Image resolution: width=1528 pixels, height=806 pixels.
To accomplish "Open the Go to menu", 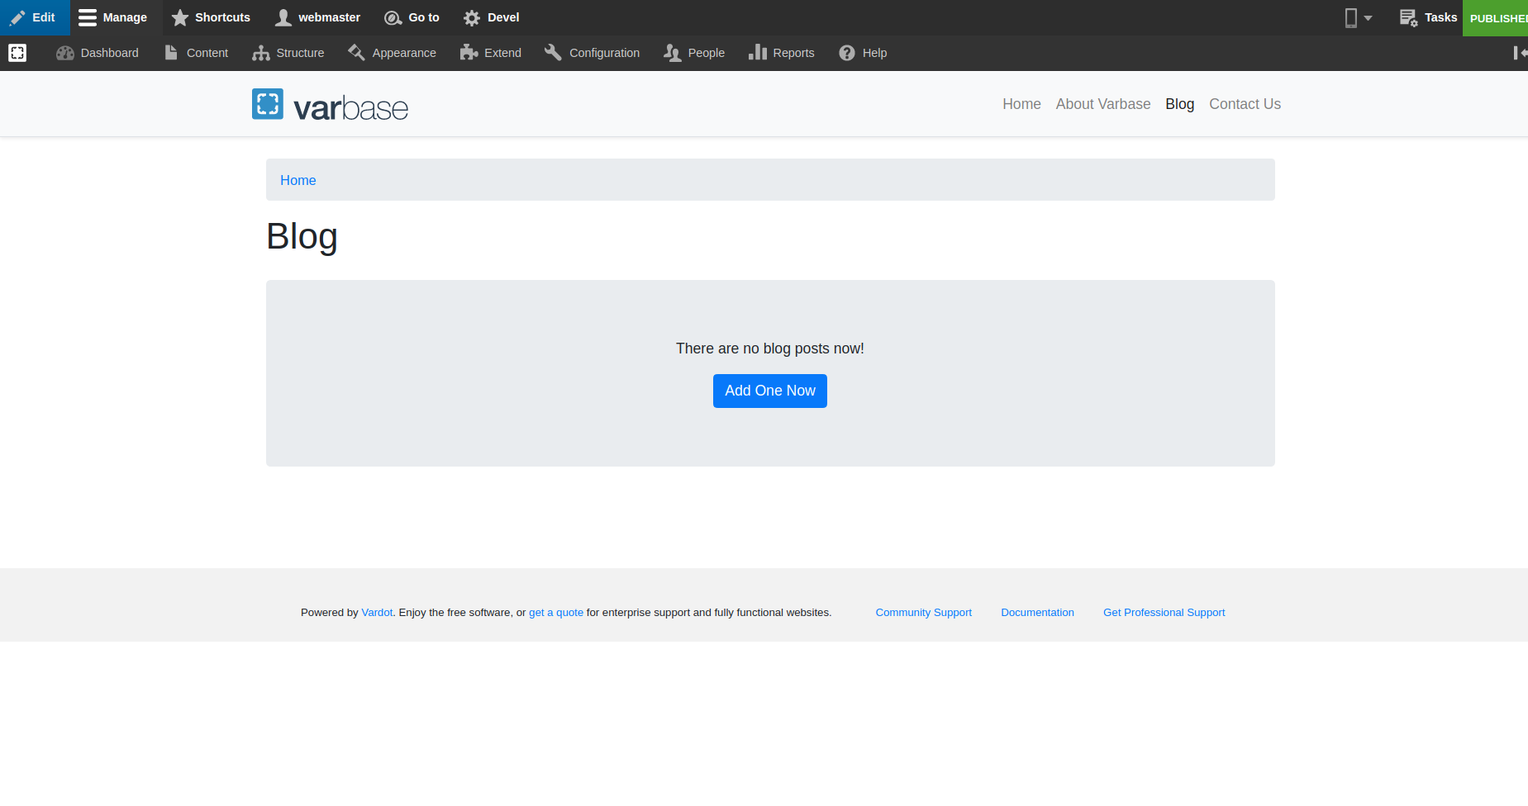I will [412, 17].
